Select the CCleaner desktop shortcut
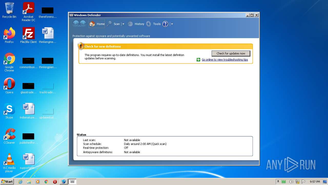The width and height of the screenshot is (328, 185). [9, 136]
